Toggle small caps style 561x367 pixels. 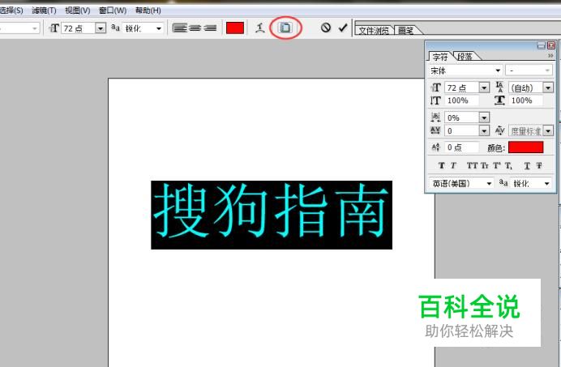coord(484,165)
